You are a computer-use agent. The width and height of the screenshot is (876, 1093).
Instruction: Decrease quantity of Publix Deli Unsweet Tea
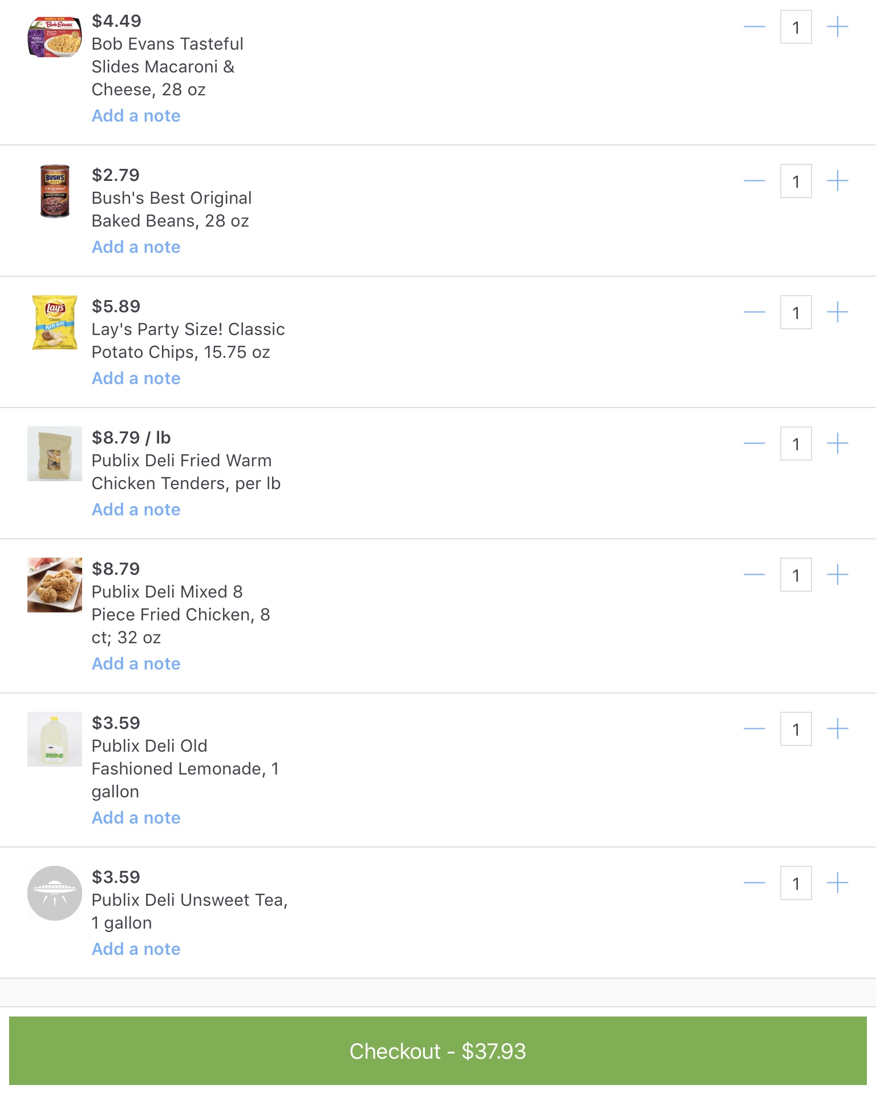tap(754, 883)
